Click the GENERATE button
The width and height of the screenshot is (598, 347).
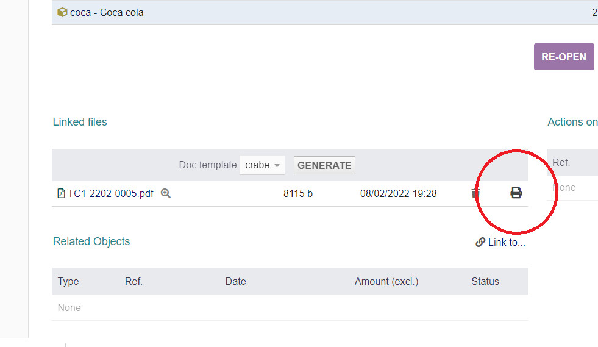click(324, 165)
